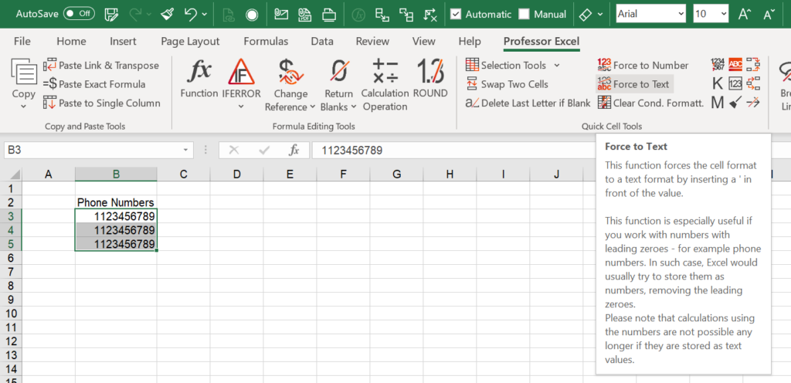This screenshot has width=791, height=383.
Task: Check the Manual calculation checkbox
Action: click(525, 14)
